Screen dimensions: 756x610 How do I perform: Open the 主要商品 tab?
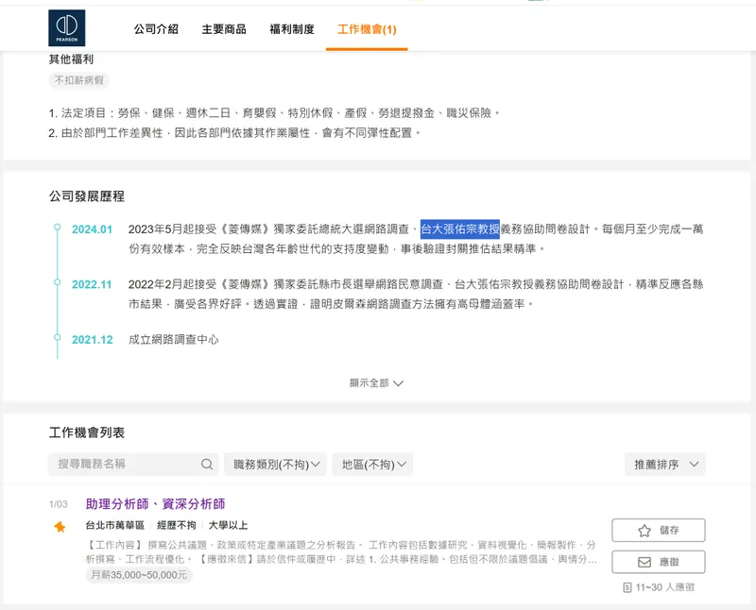point(224,29)
